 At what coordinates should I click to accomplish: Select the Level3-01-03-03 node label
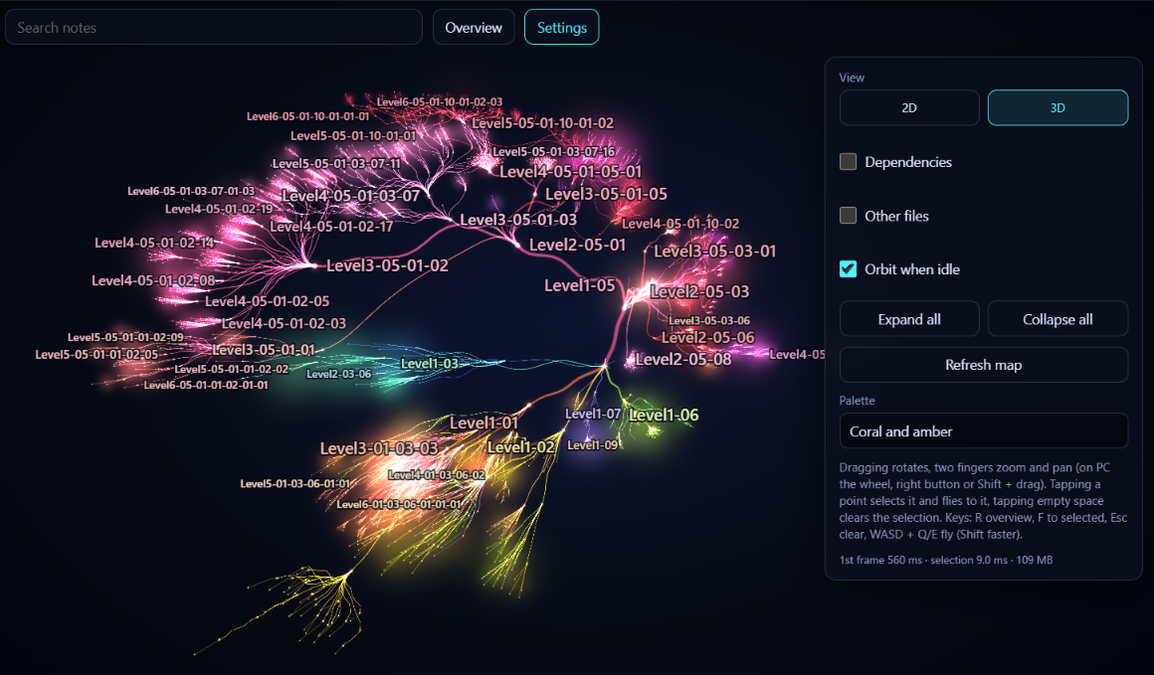[378, 448]
